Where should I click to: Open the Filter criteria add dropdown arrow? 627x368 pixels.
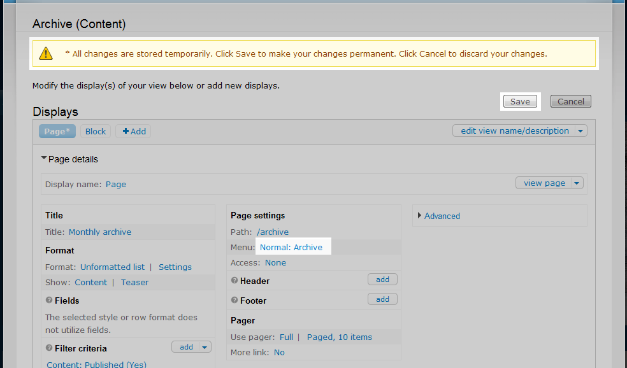click(x=205, y=347)
